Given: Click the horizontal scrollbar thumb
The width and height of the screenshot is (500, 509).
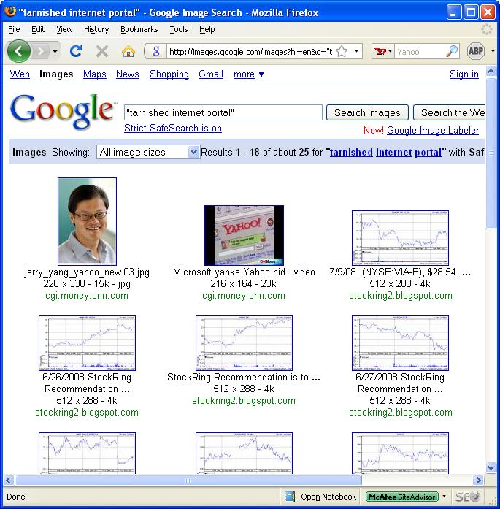Looking at the screenshot, I should pyautogui.click(x=188, y=480).
